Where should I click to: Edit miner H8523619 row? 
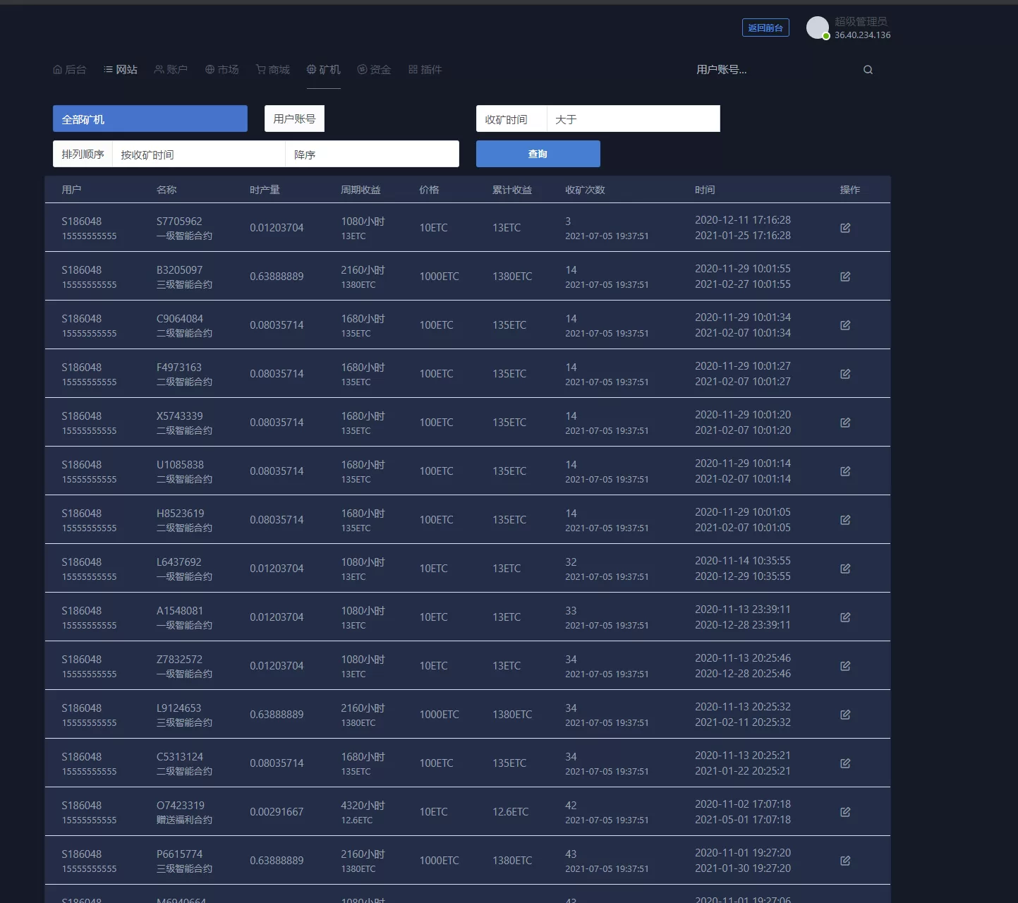[x=845, y=520]
